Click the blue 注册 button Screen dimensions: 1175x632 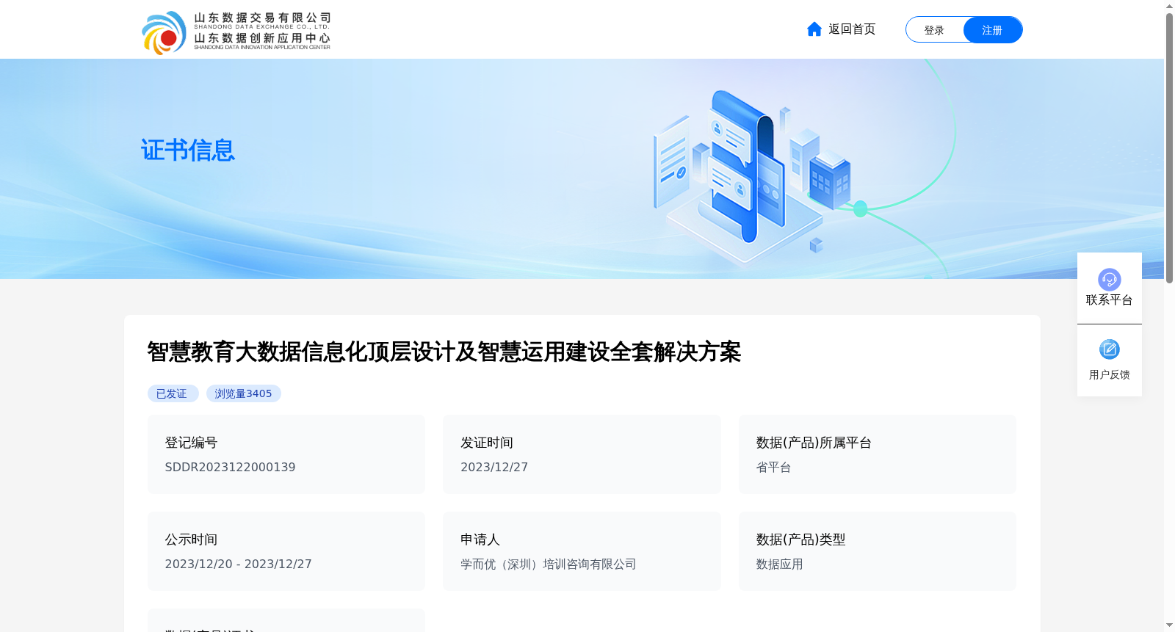coord(992,30)
